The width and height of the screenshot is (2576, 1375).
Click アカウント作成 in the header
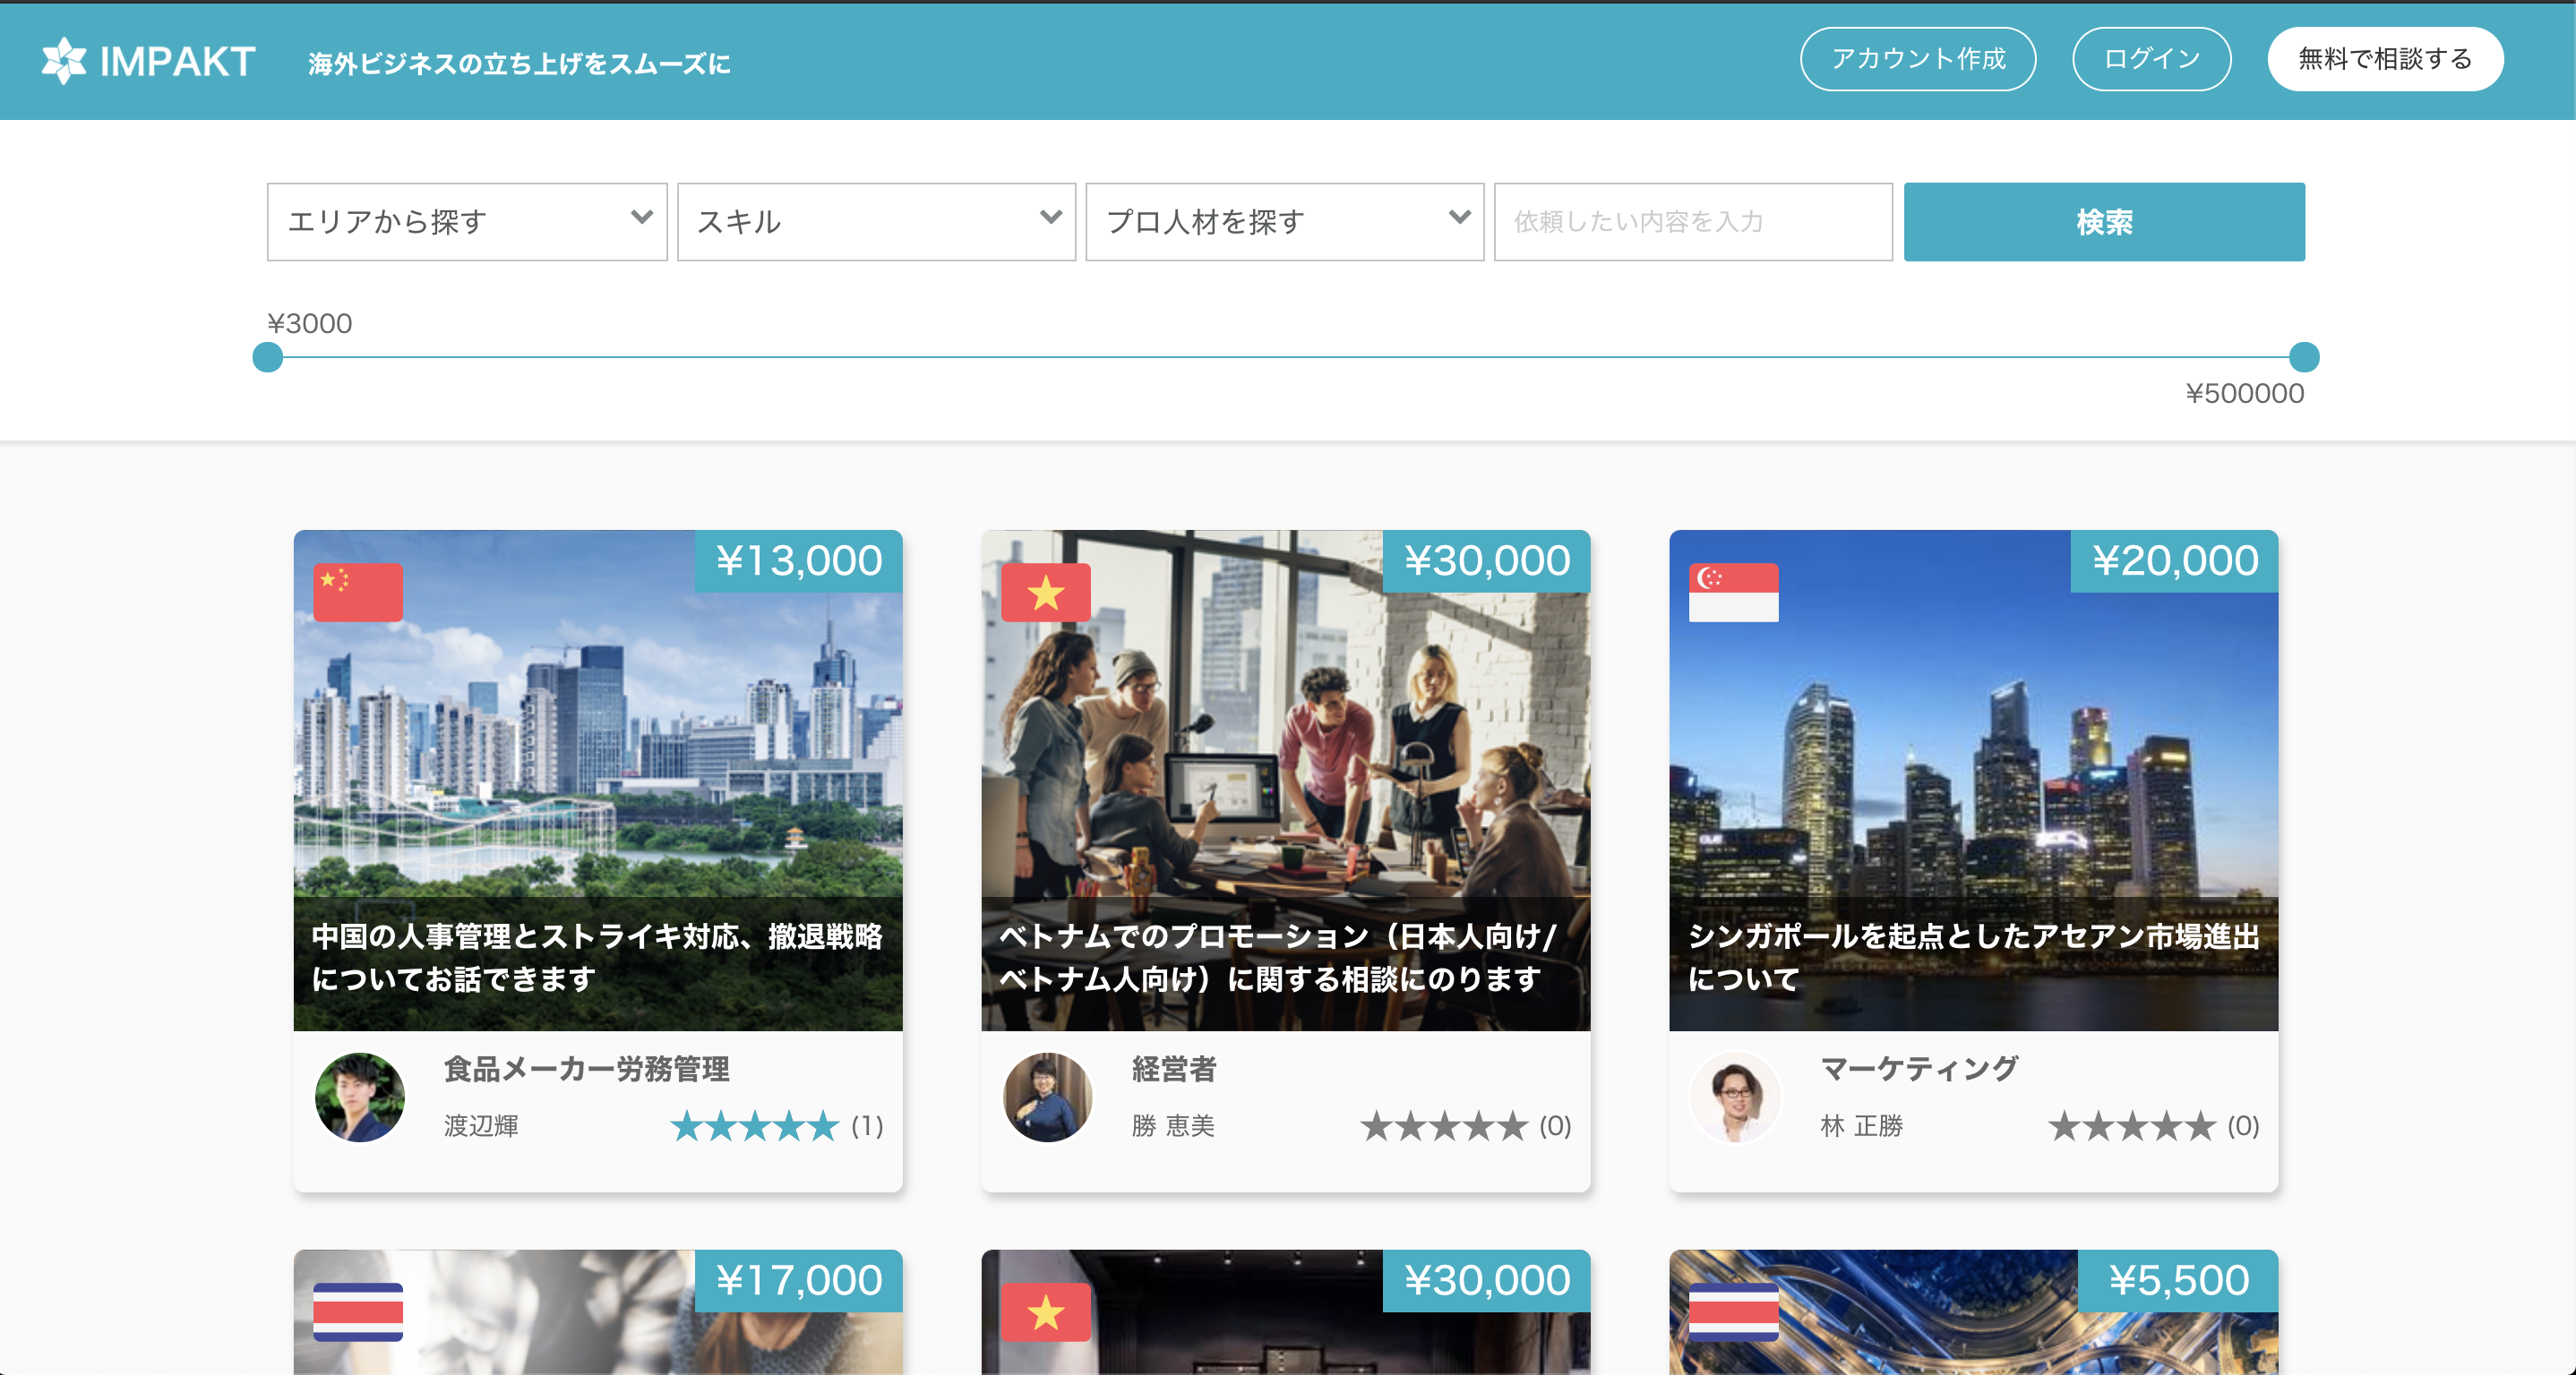click(1918, 59)
